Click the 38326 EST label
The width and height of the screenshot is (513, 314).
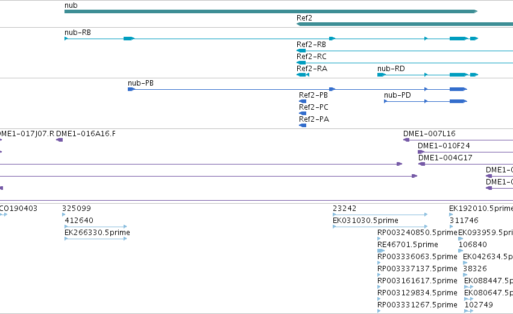[x=475, y=269]
